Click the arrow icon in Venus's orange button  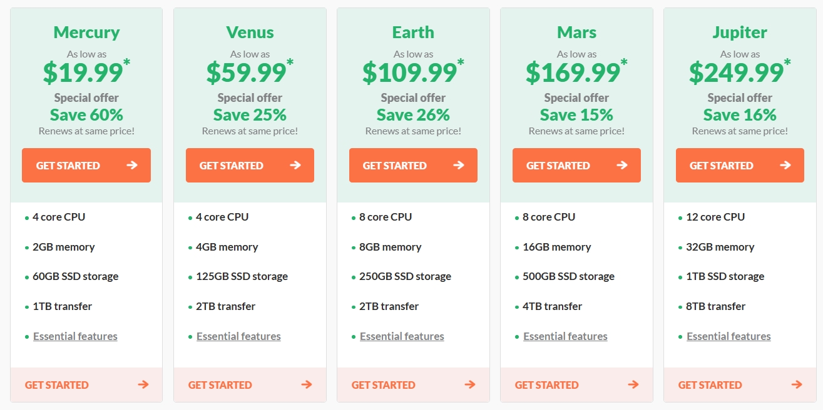pos(295,166)
